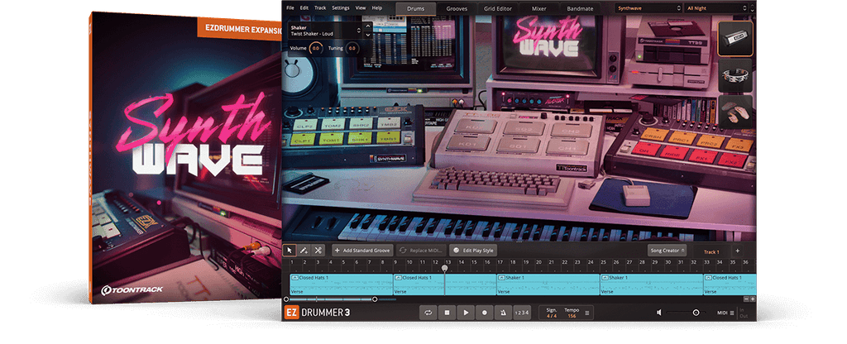Select the arrow pointer tool

click(290, 251)
